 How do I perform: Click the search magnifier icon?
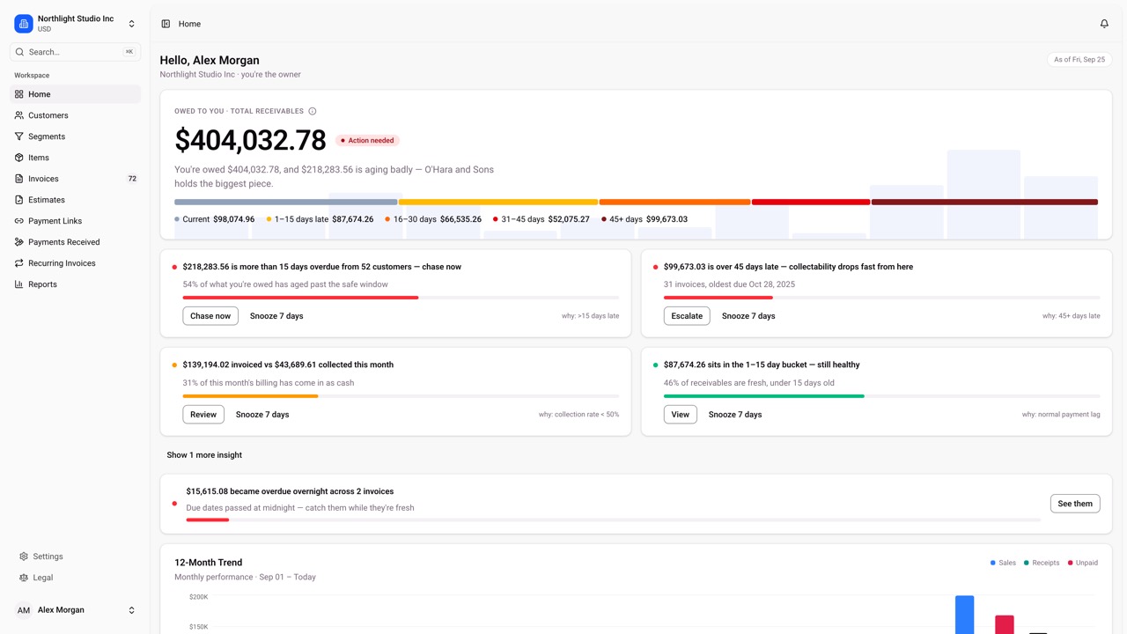pos(19,52)
